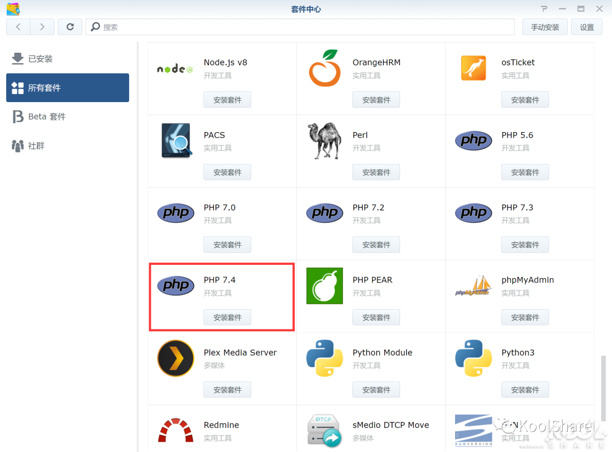Open the PHP 7.0 logo icon
The image size is (612, 452).
(x=176, y=213)
